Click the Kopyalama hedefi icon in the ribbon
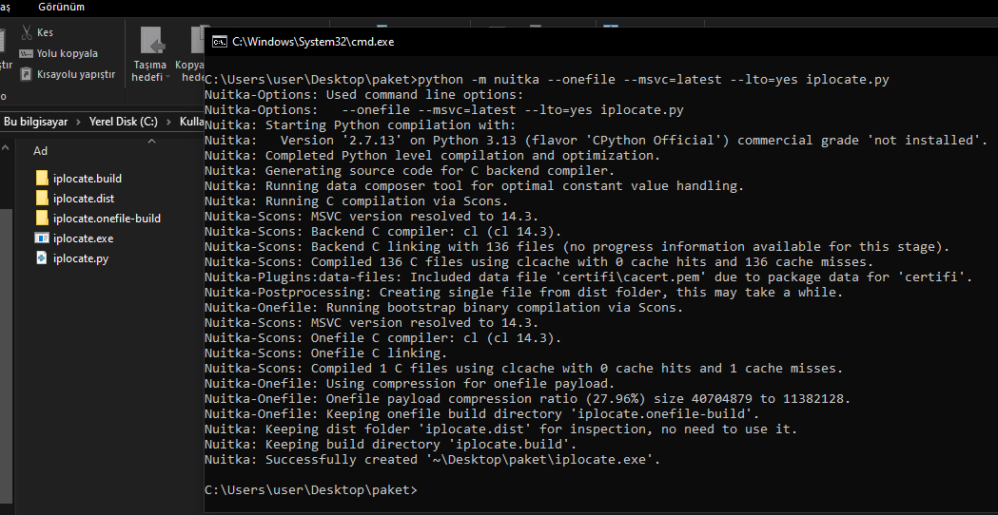Image resolution: width=998 pixels, height=515 pixels. [x=197, y=41]
